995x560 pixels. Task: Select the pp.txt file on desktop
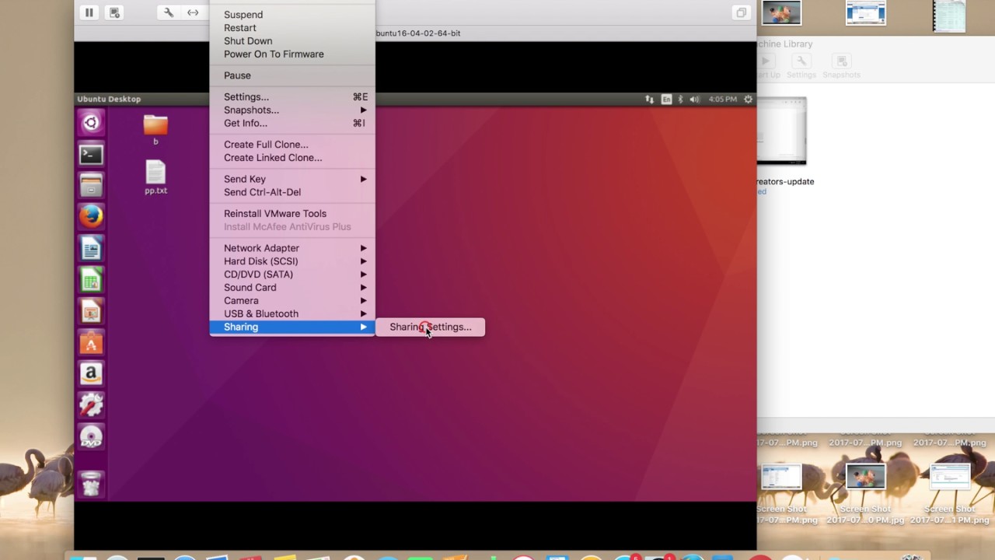pyautogui.click(x=155, y=177)
